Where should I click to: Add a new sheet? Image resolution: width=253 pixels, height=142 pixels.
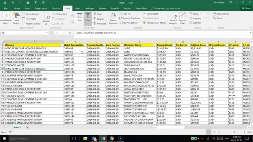coord(27,127)
